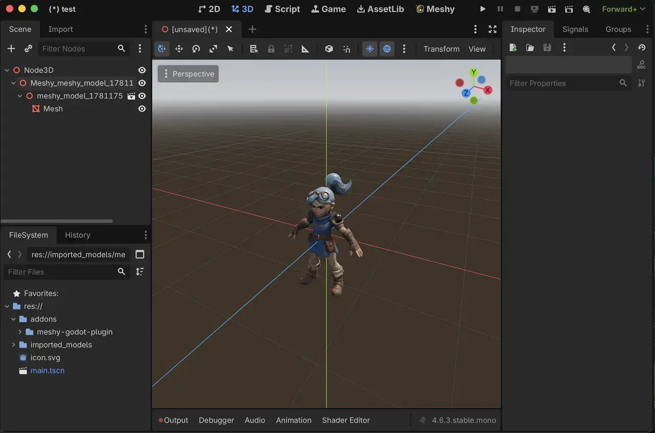This screenshot has width=655, height=433.
Task: Collapse the Meshy_meshy_model_17811 node
Action: point(14,83)
